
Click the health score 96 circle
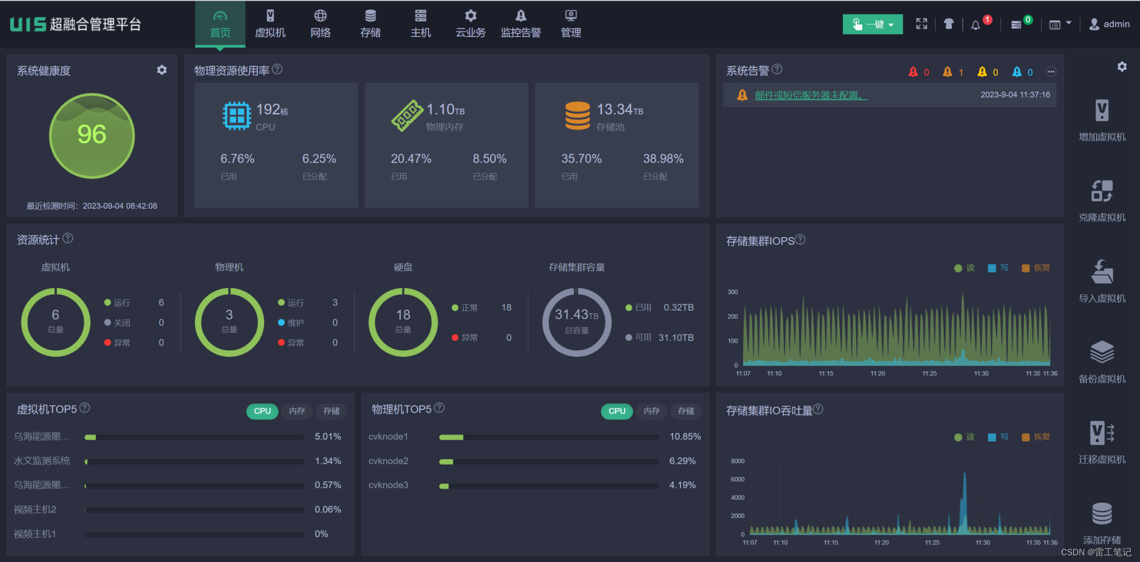pyautogui.click(x=92, y=135)
